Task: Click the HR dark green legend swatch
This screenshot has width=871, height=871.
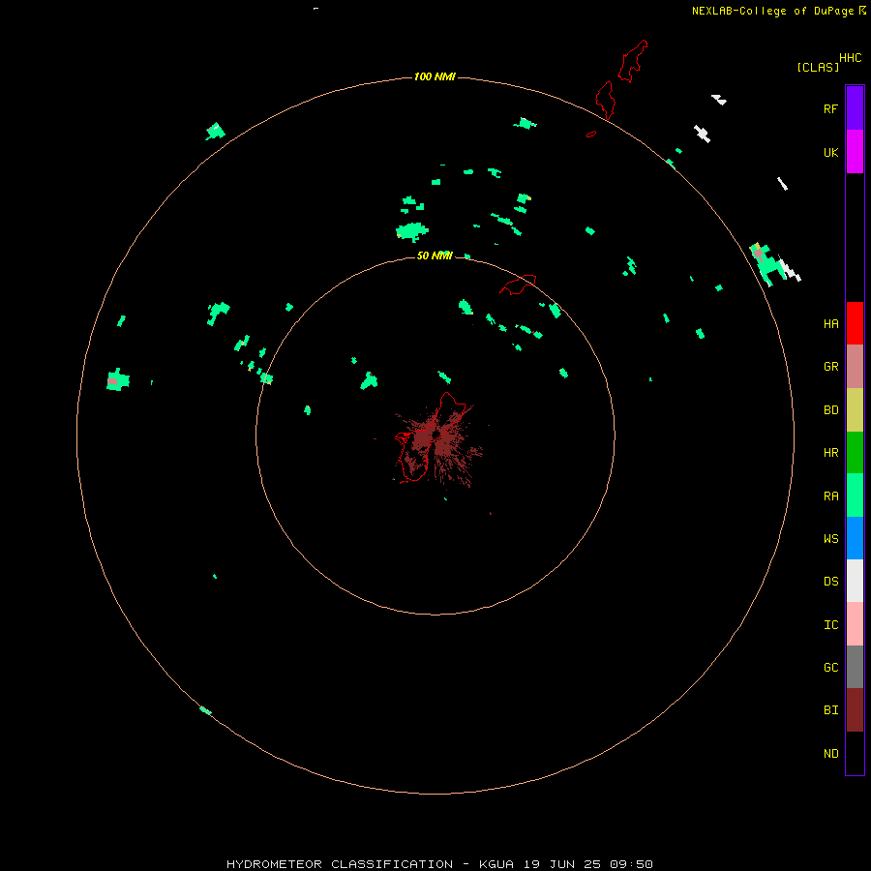Action: click(855, 452)
